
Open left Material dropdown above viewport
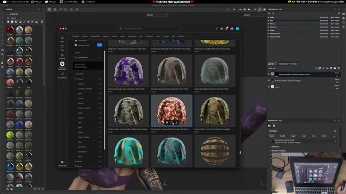(x=157, y=15)
